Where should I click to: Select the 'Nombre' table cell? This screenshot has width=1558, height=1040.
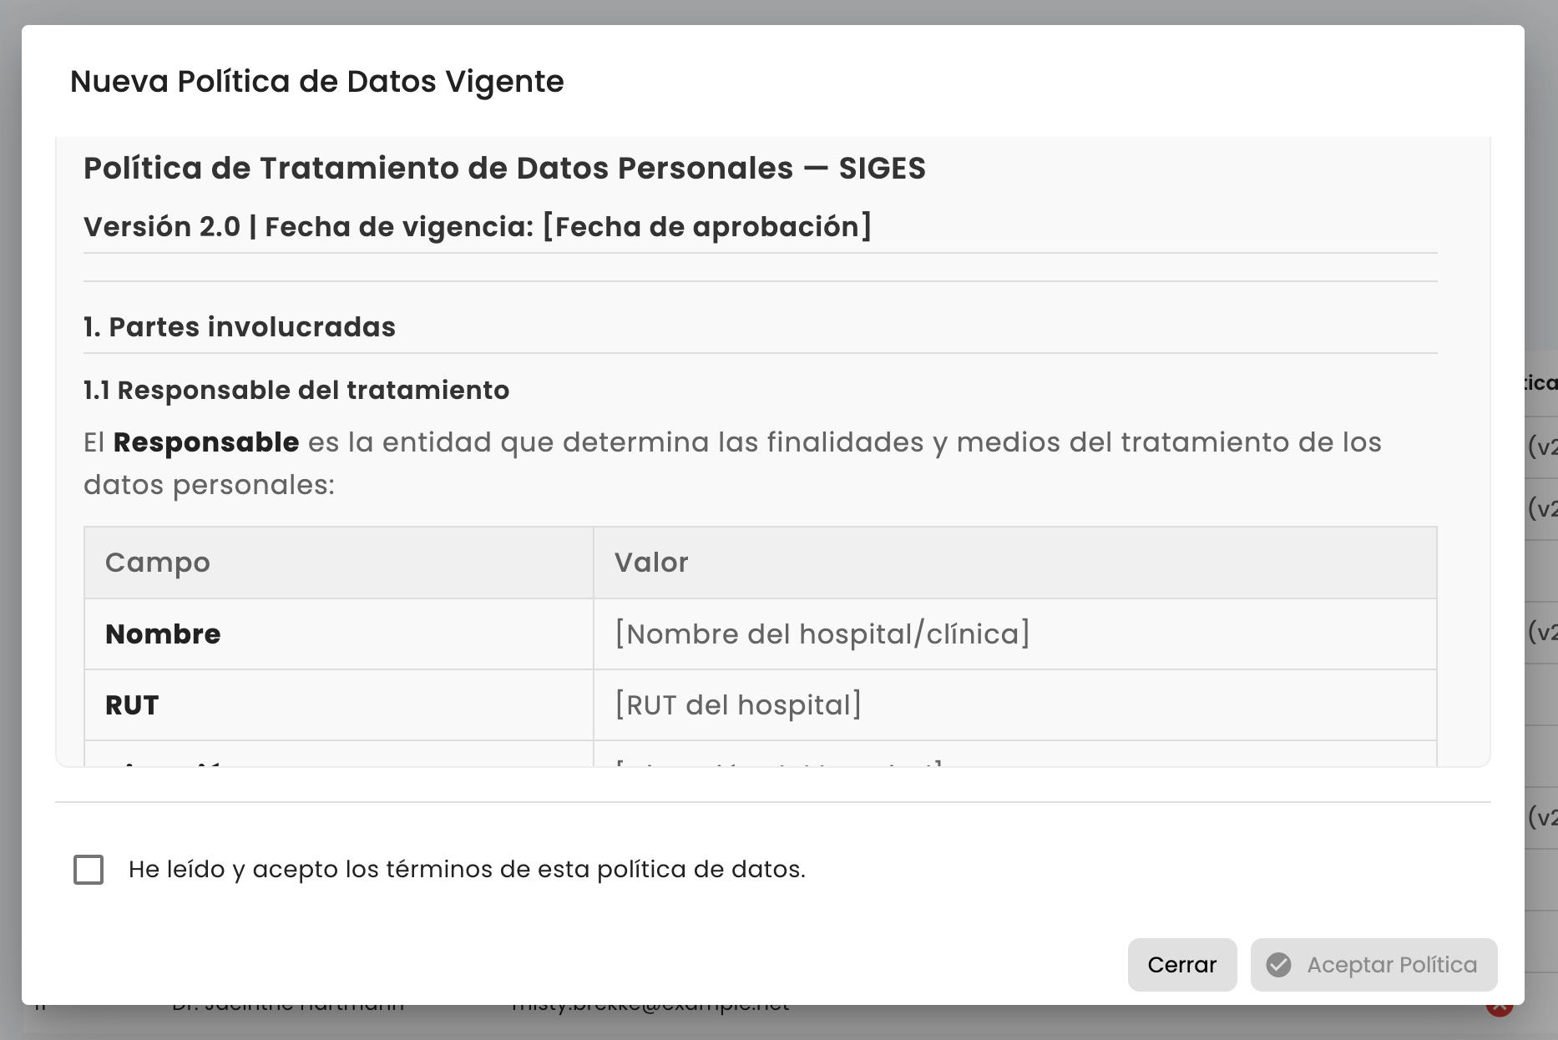[x=339, y=634]
